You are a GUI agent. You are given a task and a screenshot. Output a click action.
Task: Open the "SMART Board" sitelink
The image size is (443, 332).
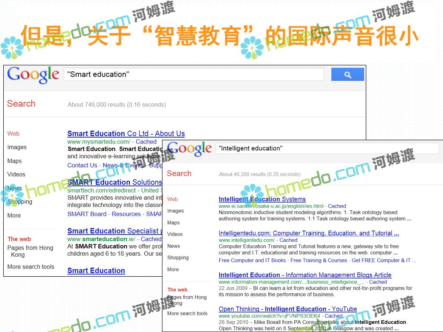[x=87, y=214]
